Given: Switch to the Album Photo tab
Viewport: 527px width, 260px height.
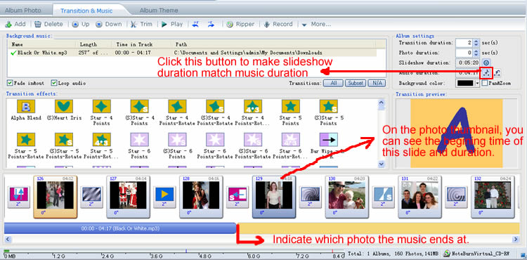Looking at the screenshot, I should click(x=23, y=11).
